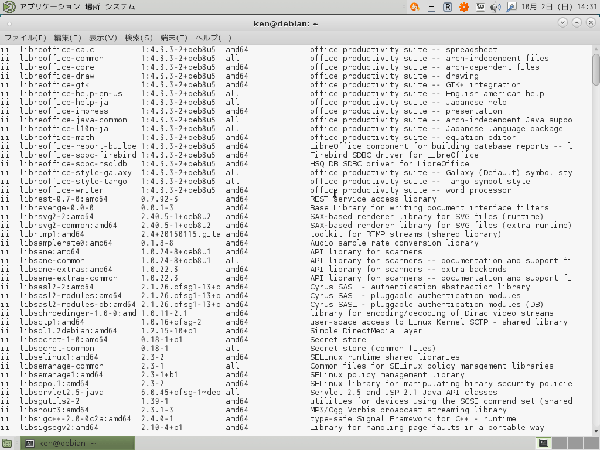This screenshot has height=450, width=600.
Task: Click the Japanese input method 'あ' tray icon
Action: (x=415, y=7)
